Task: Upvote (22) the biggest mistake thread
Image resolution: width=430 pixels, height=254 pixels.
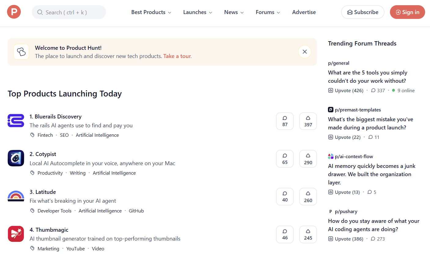Action: 344,137
